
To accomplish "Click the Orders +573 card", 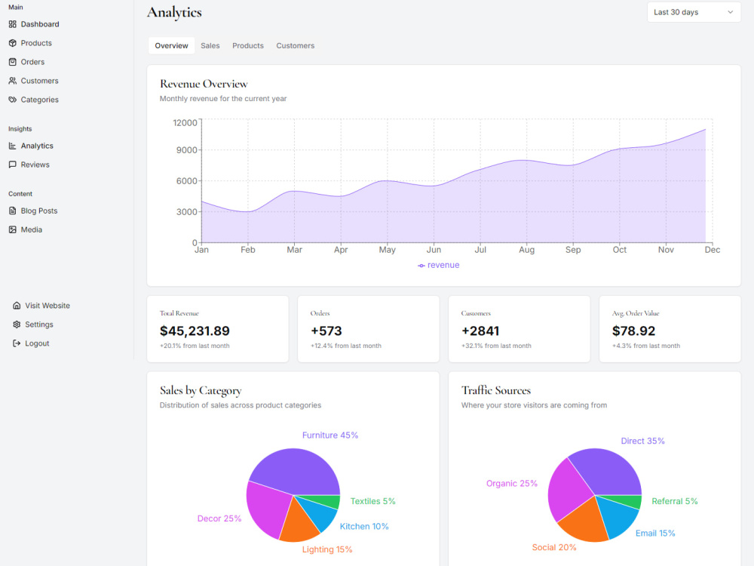I will click(x=369, y=329).
